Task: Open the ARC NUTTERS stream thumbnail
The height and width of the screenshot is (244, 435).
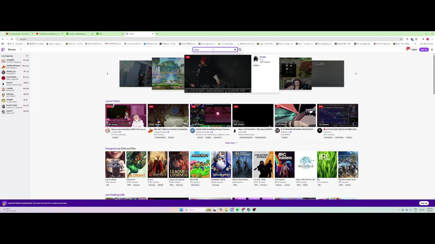Action: pos(168,115)
